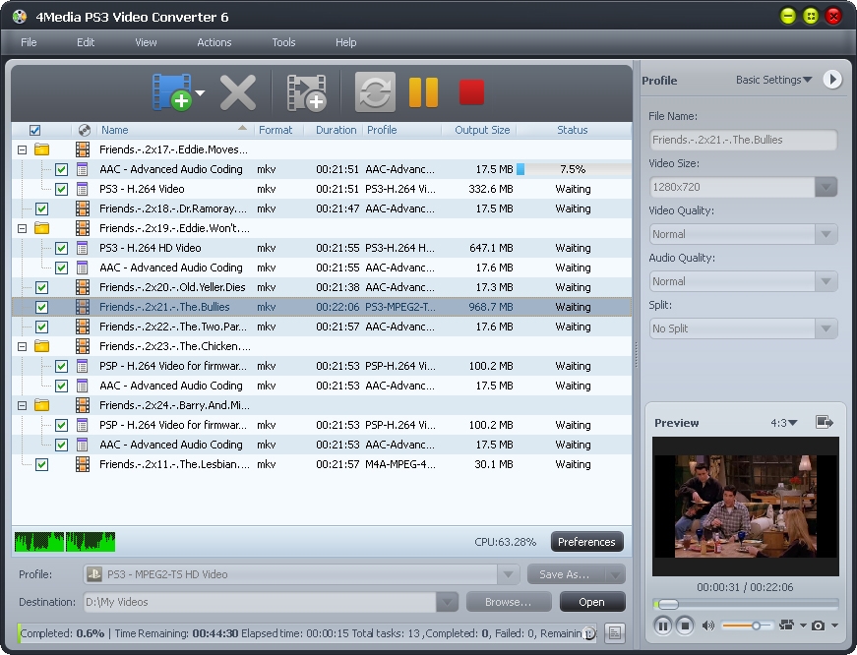
Task: Click the Add File toolbar icon
Action: 172,92
